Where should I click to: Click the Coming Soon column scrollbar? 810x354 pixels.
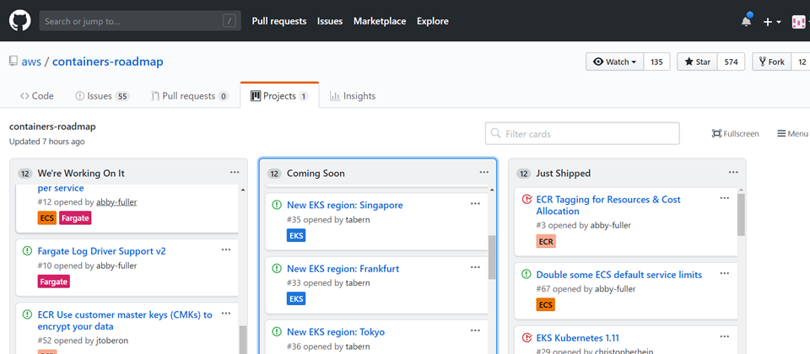click(492, 257)
